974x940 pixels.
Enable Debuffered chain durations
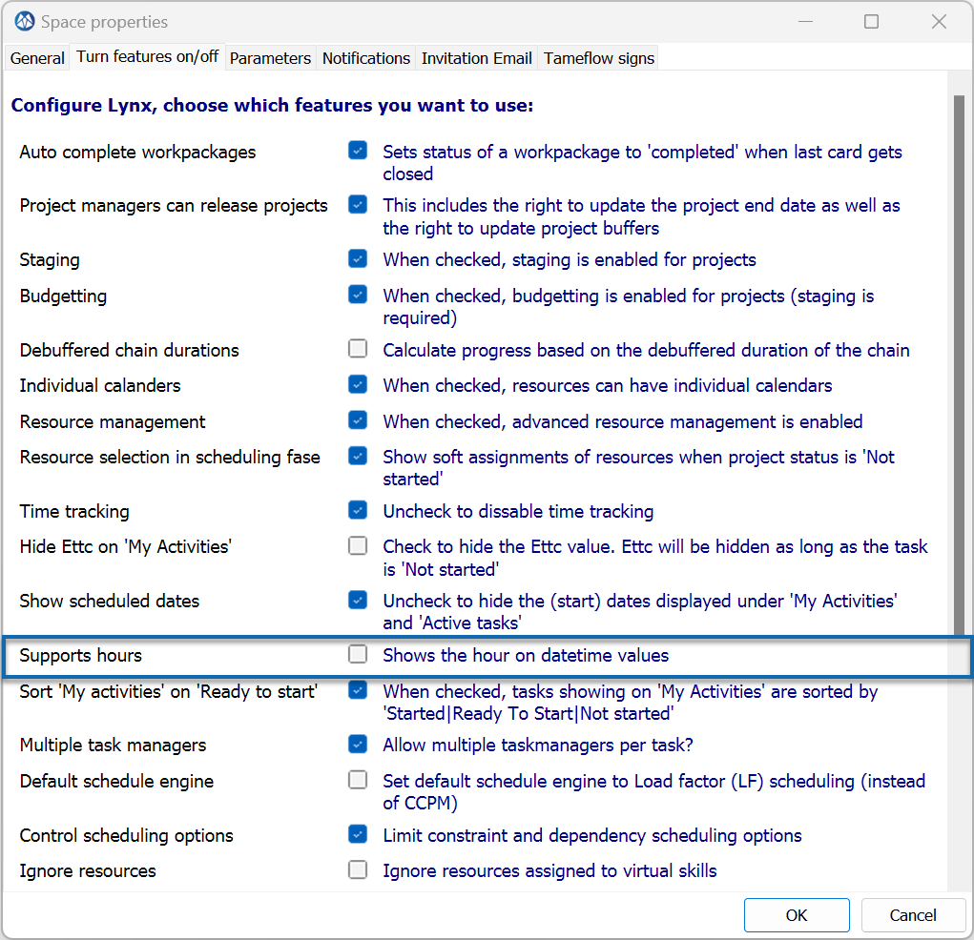(x=358, y=349)
